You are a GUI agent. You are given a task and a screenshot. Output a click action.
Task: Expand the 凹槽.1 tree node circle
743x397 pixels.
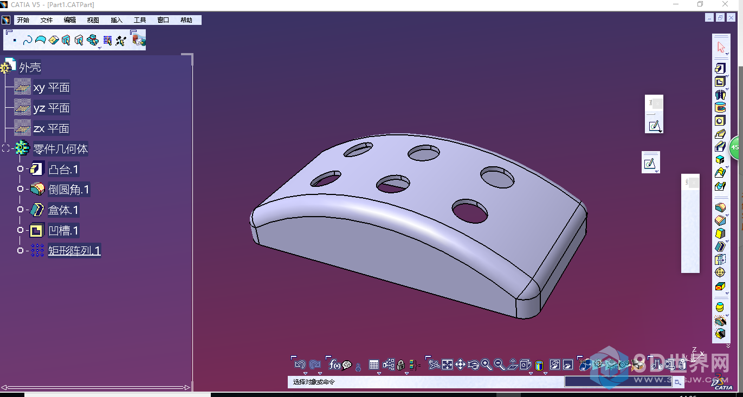point(20,230)
